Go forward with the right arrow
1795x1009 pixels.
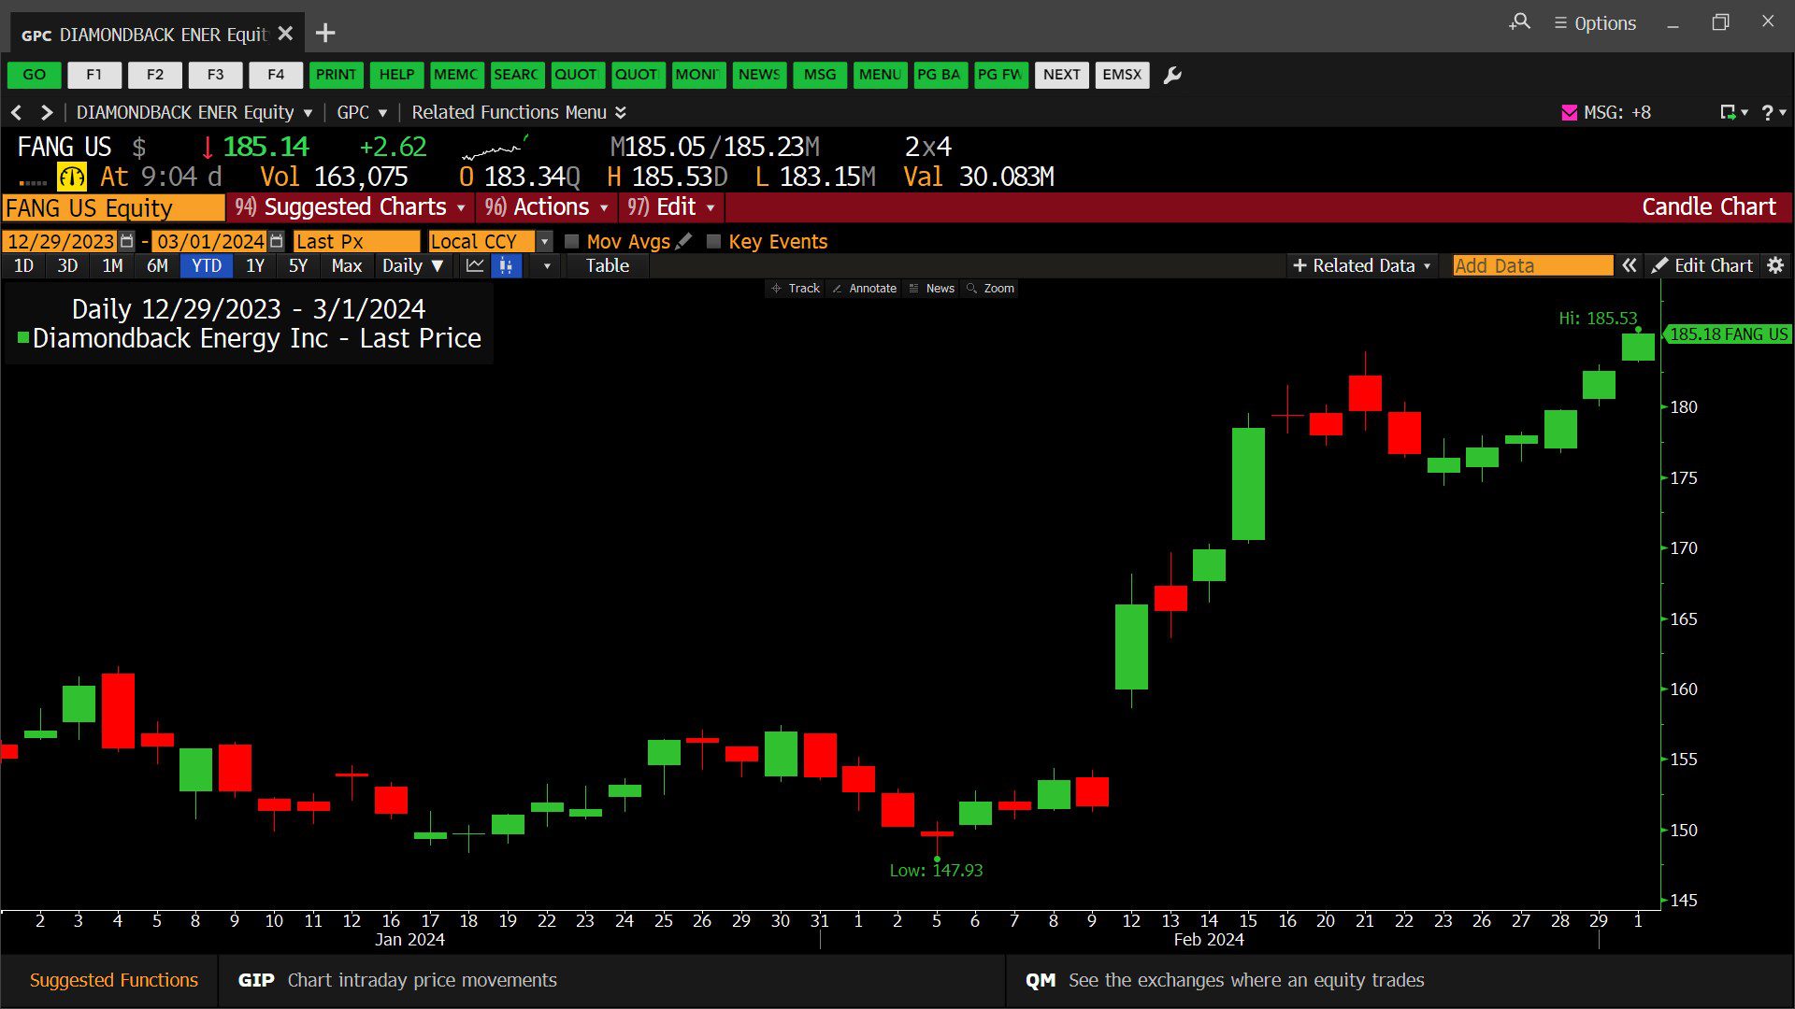point(46,113)
